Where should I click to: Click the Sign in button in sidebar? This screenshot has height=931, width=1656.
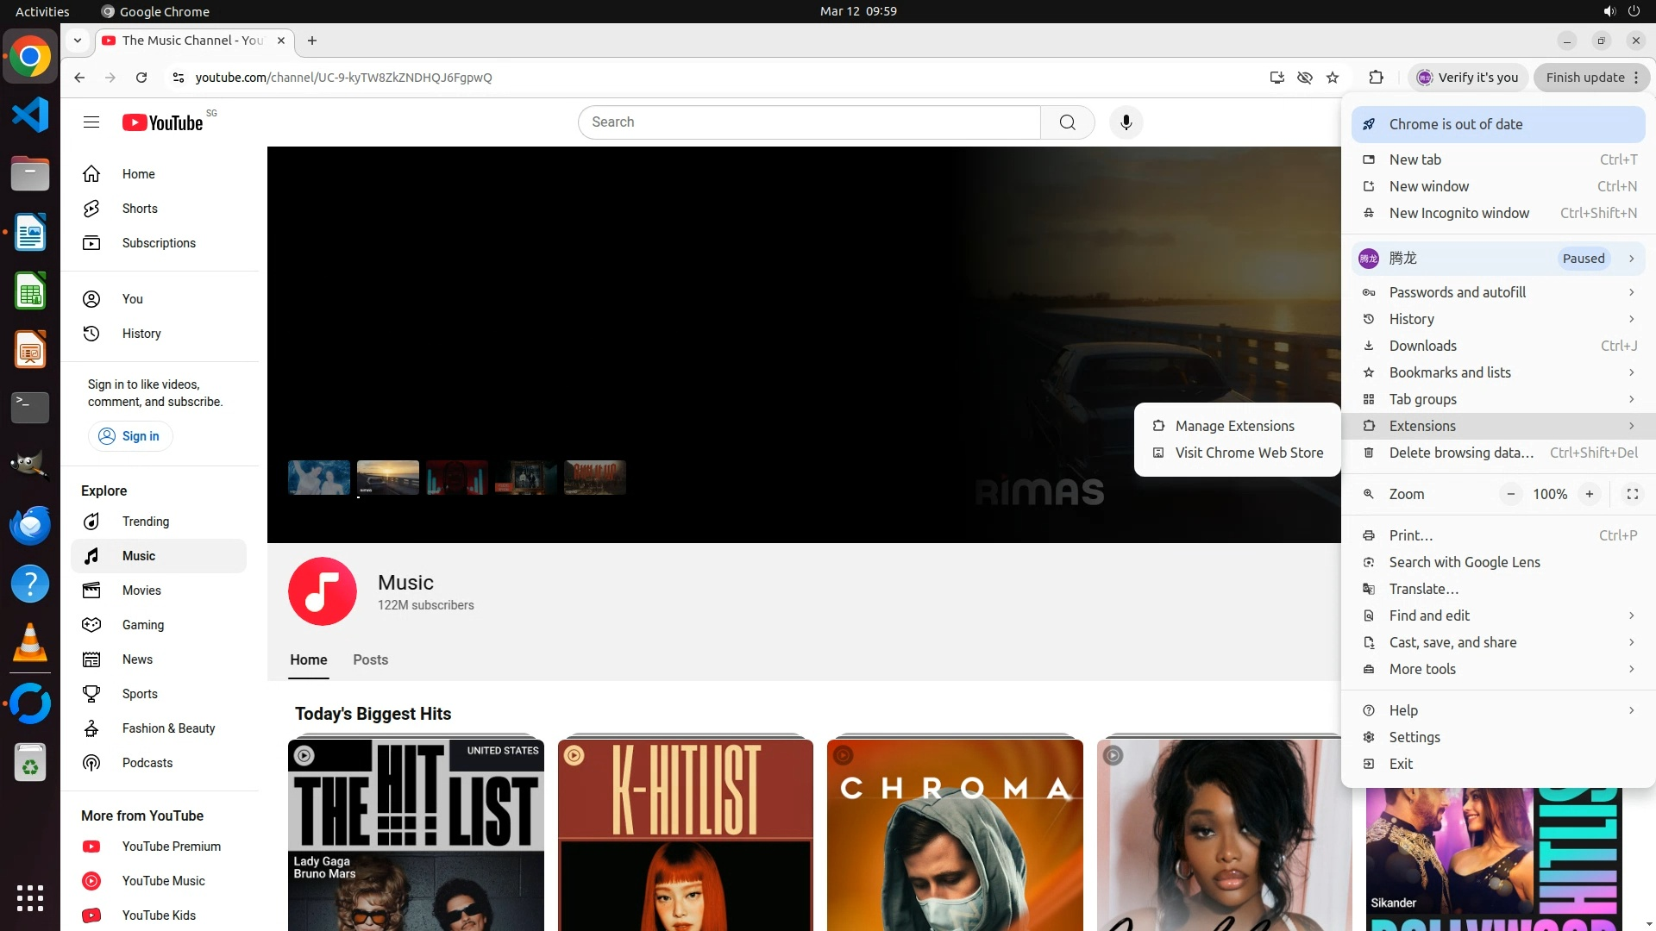(x=130, y=436)
